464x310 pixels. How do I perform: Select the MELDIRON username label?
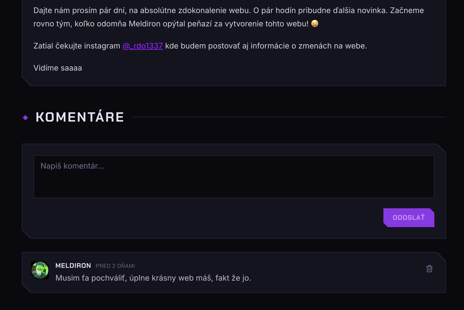tap(73, 266)
